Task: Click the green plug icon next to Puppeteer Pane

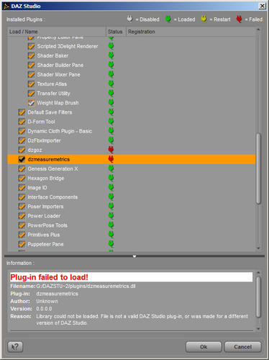Action: coord(111,244)
